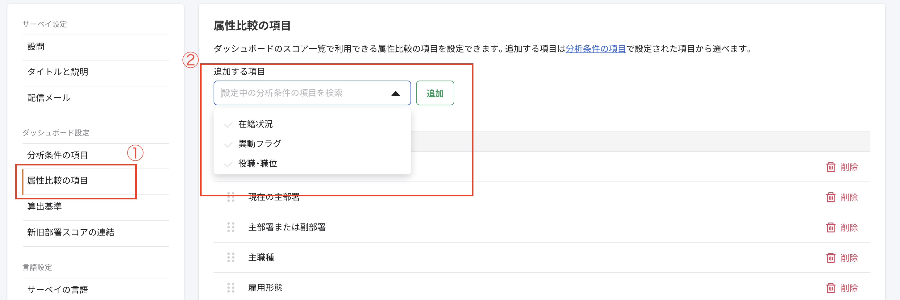Screen dimensions: 900x300
Task: Click the green 追加 button
Action: [x=435, y=93]
